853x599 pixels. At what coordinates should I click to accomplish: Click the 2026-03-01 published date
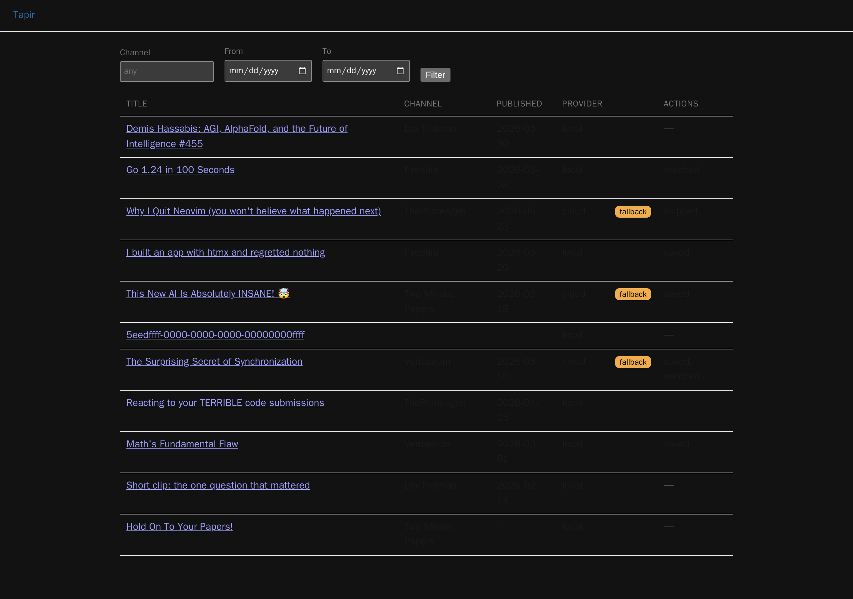tap(517, 451)
